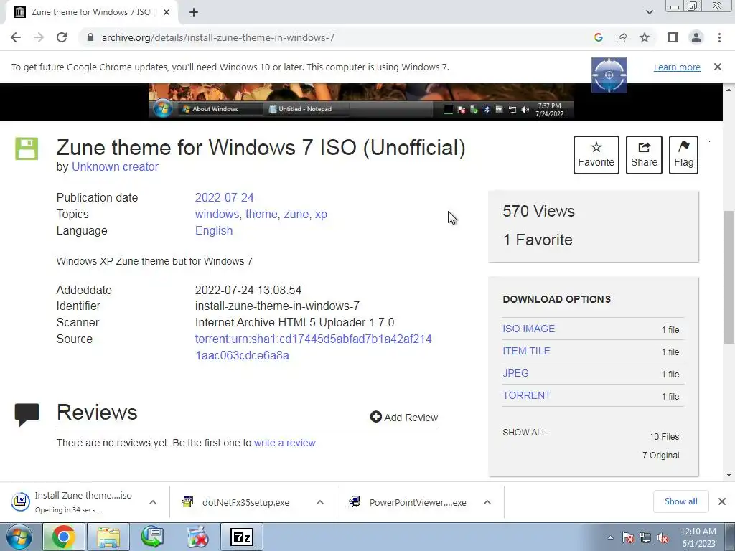Click the address bar URL
Viewport: 735px width, 551px height.
click(218, 37)
